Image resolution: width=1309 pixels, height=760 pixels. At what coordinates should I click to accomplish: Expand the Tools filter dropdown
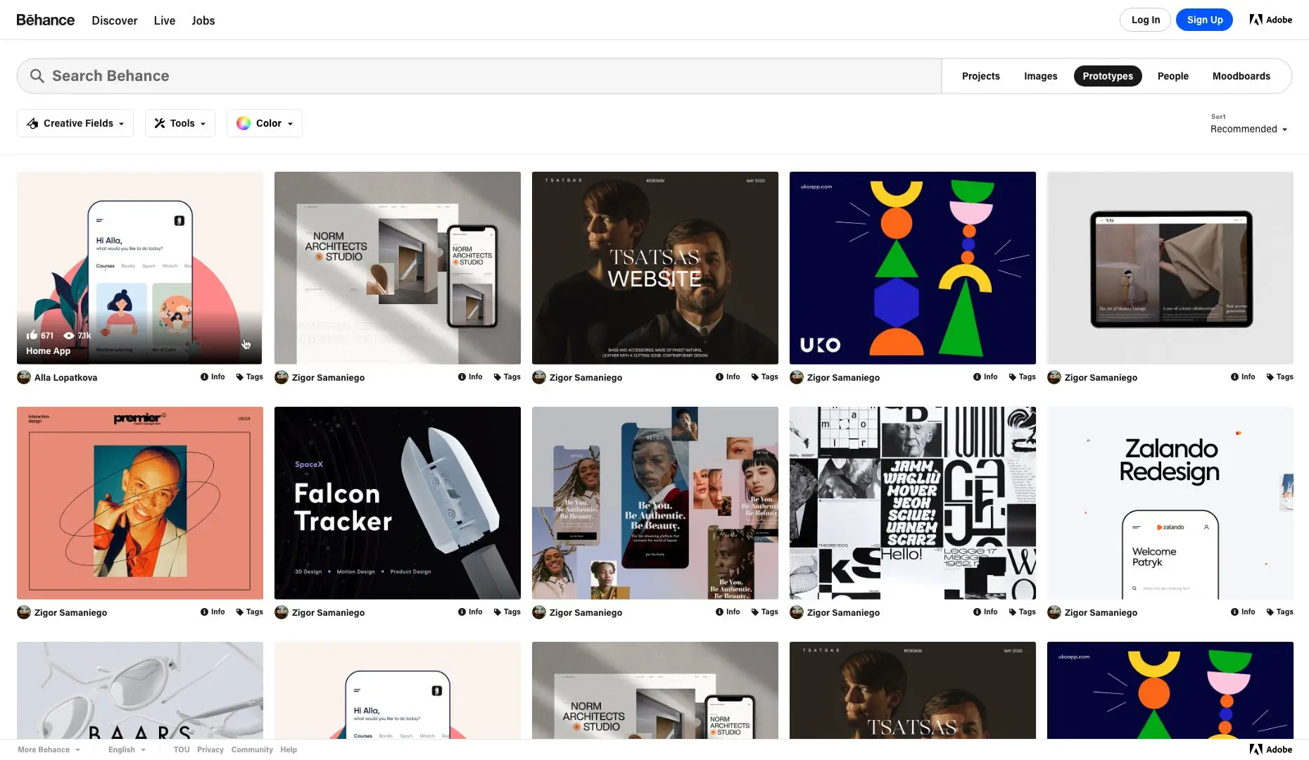[179, 123]
